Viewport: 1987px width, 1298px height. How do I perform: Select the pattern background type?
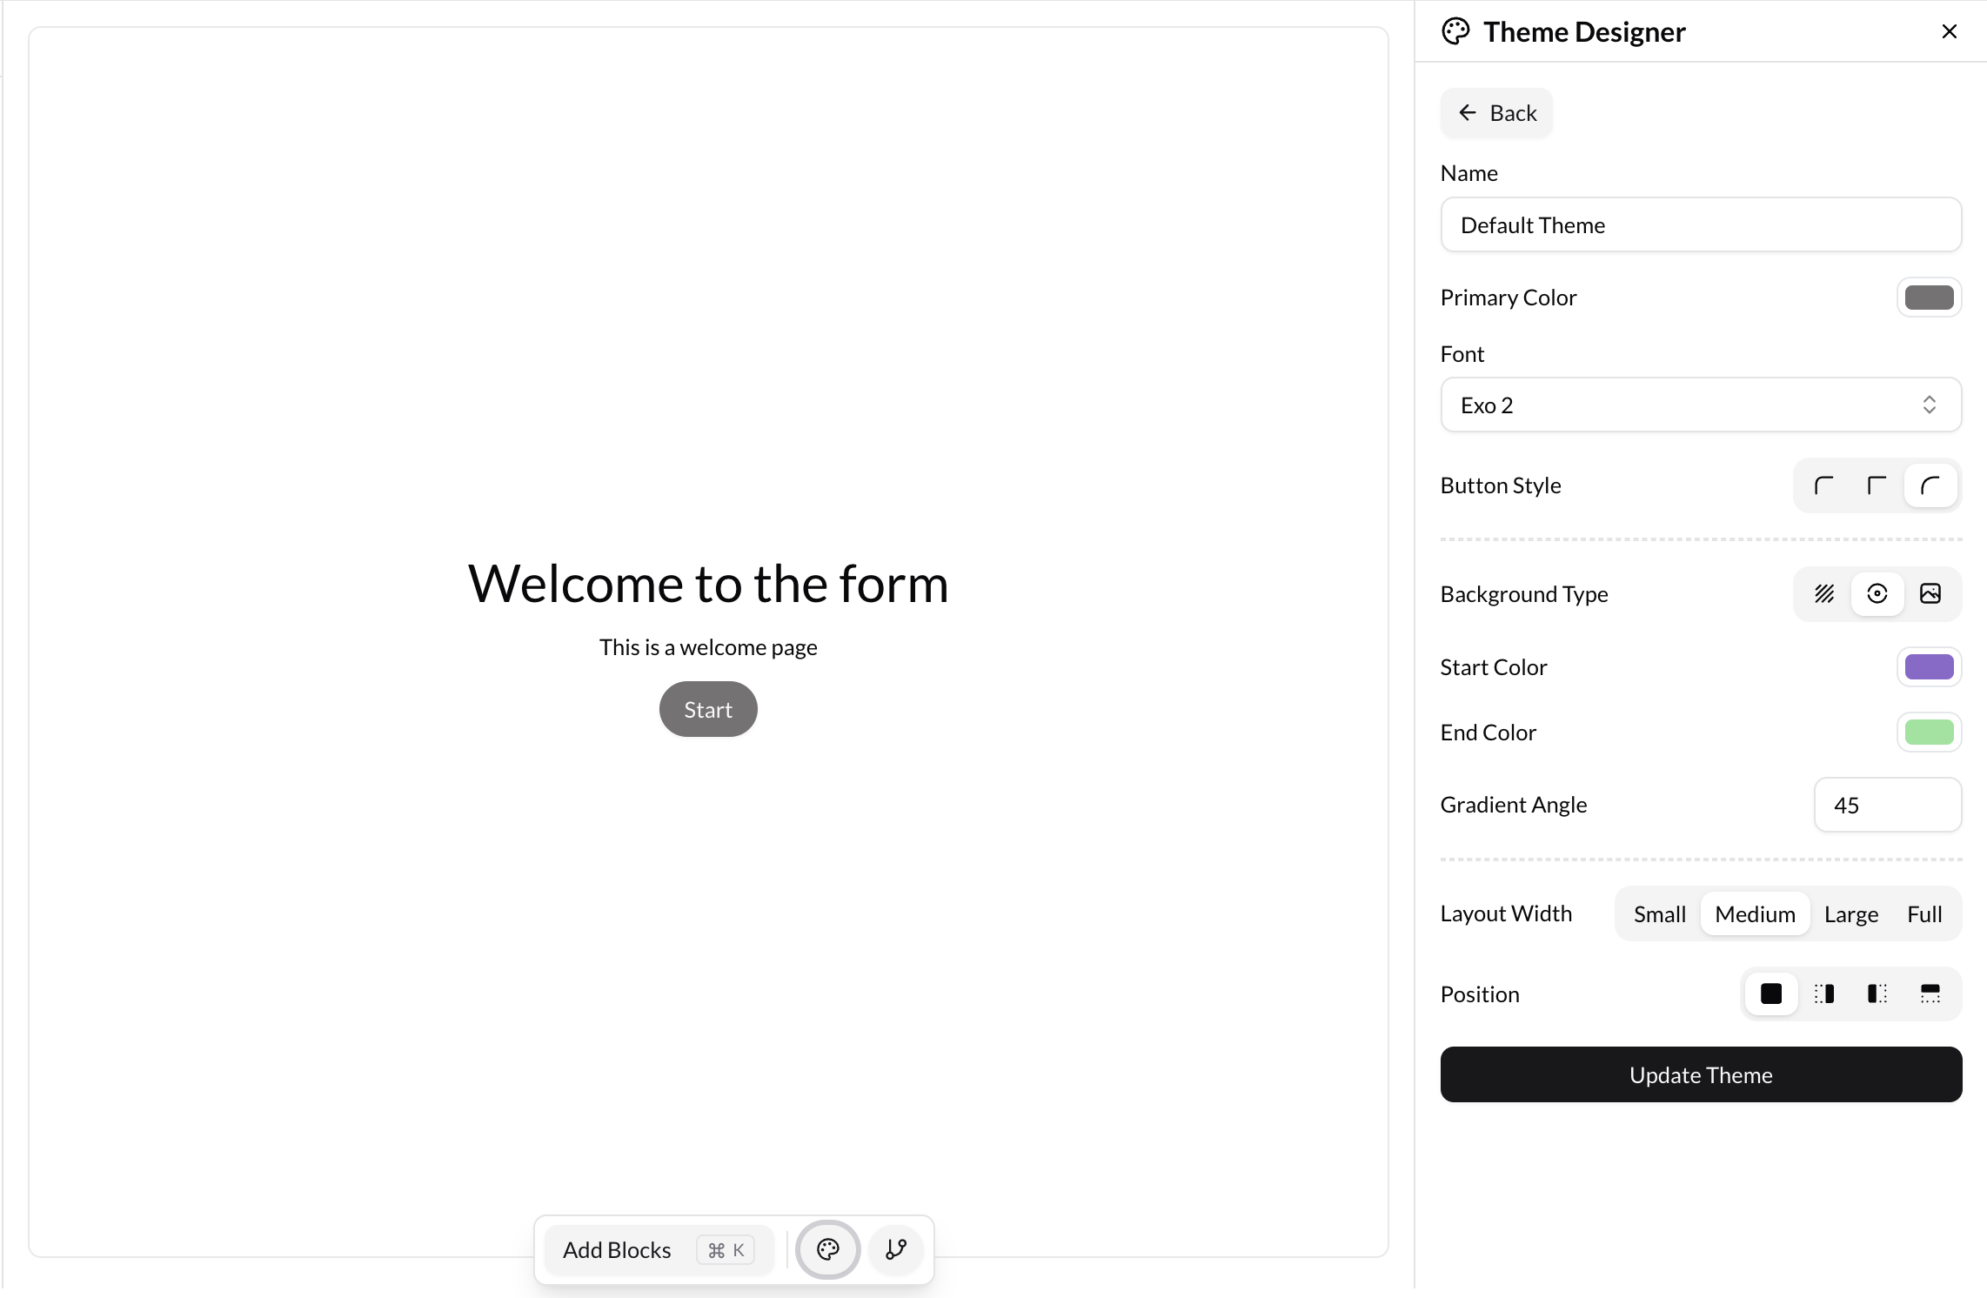(1823, 593)
